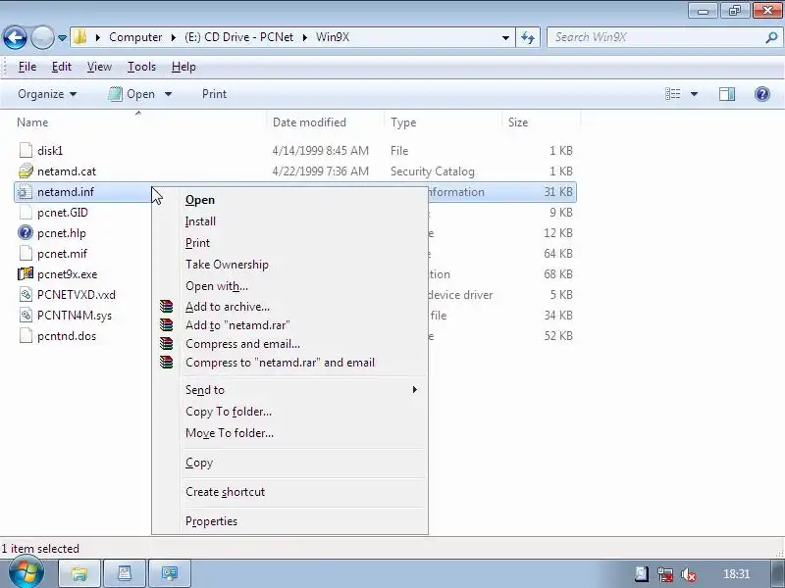
Task: Click WinRAR icon next to Add to "netamd.rar"
Action: click(166, 325)
